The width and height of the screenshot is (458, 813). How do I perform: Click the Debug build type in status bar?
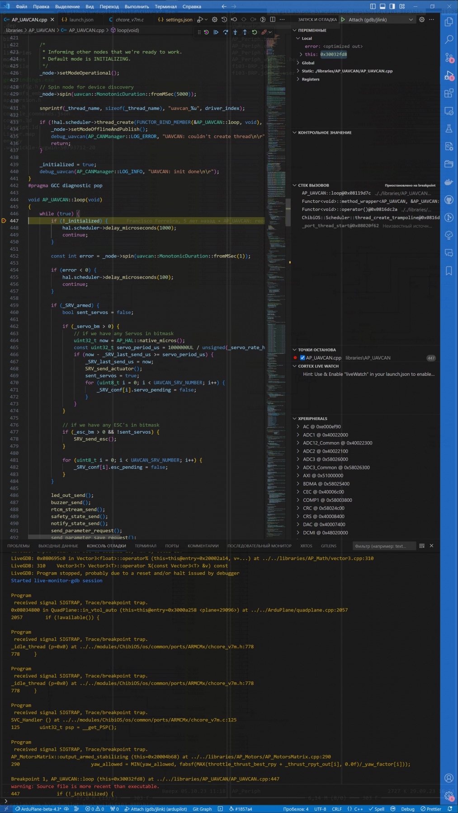coord(408,809)
